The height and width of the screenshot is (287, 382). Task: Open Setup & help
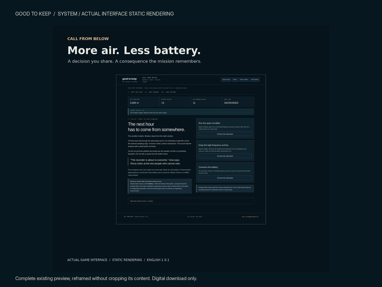click(226, 79)
